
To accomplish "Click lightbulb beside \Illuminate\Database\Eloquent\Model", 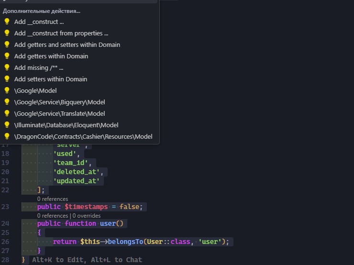I will [7, 125].
